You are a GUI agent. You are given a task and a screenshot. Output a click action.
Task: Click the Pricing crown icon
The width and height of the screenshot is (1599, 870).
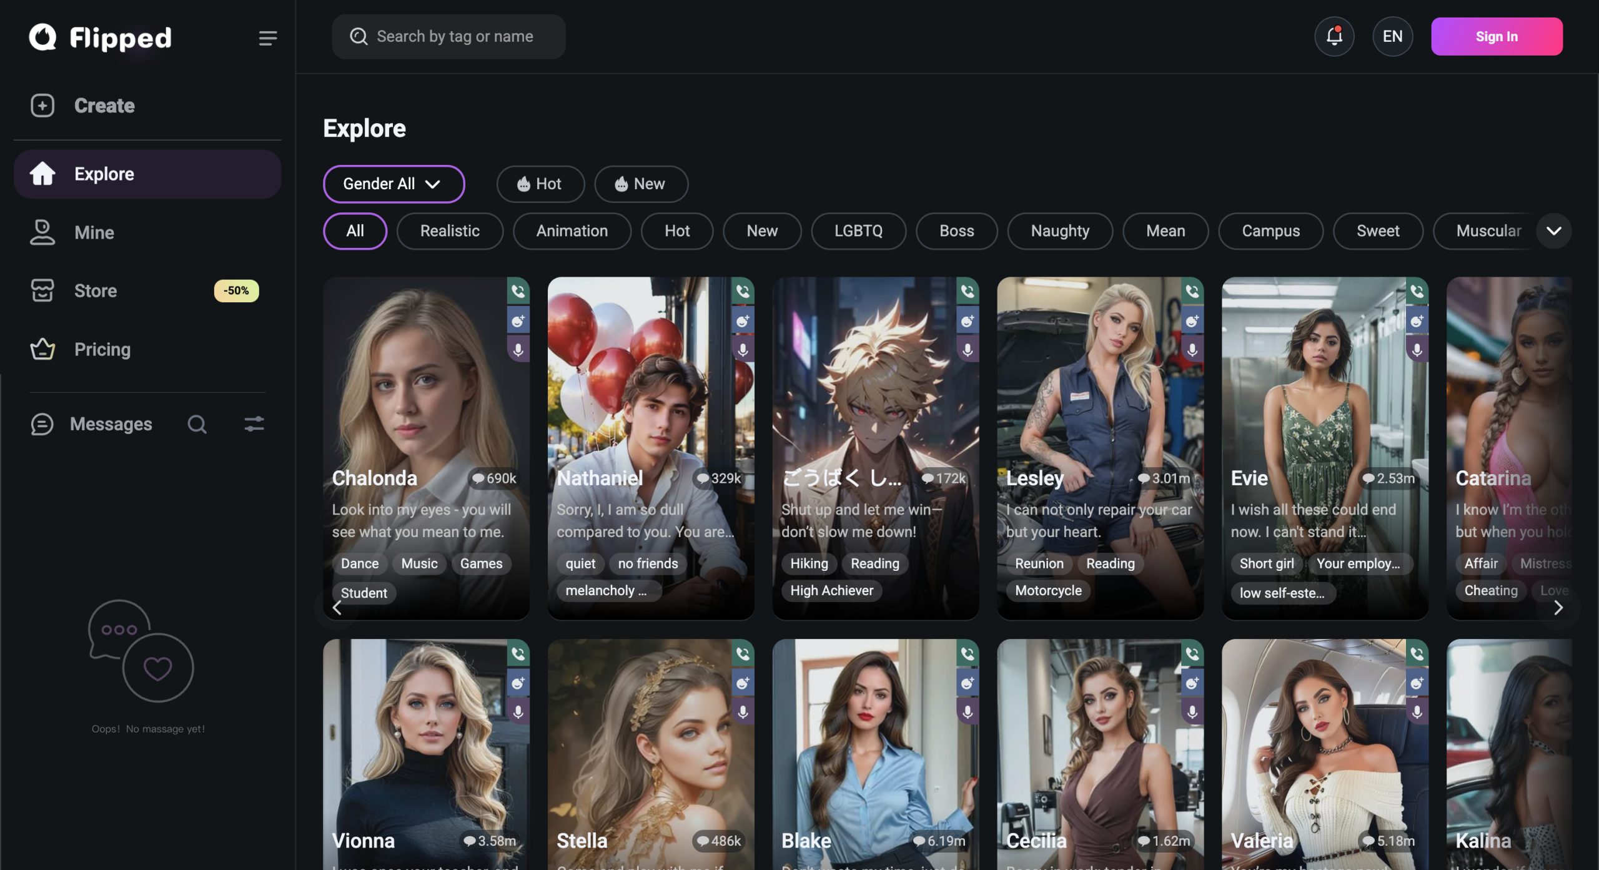(42, 349)
